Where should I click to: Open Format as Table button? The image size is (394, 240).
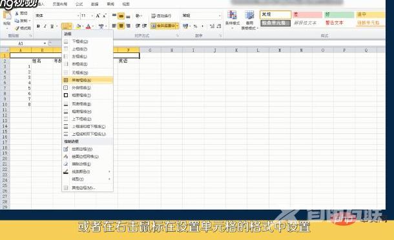coord(249,20)
